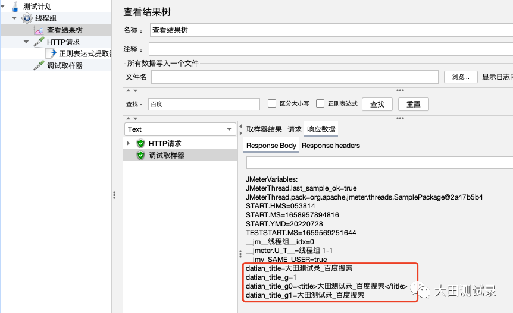The image size is (513, 313).
Task: Click the HTTP请求 pipette icon in test plan
Action: 39,42
